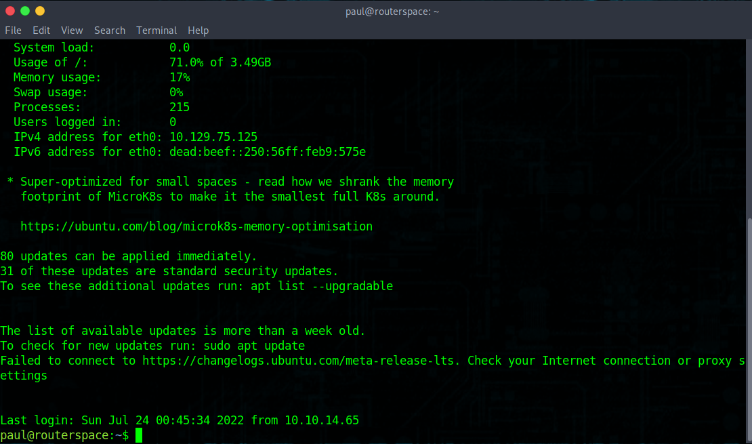Click the title bar showing paul@routerspace
Screen dimensions: 752x444
pos(392,11)
